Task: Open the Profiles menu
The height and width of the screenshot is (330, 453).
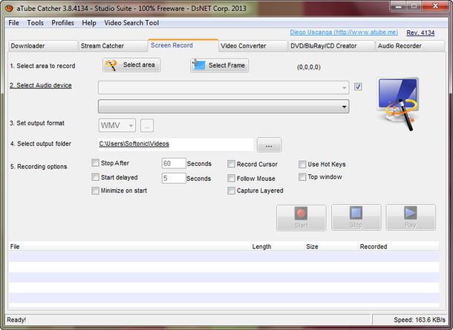Action: (62, 23)
